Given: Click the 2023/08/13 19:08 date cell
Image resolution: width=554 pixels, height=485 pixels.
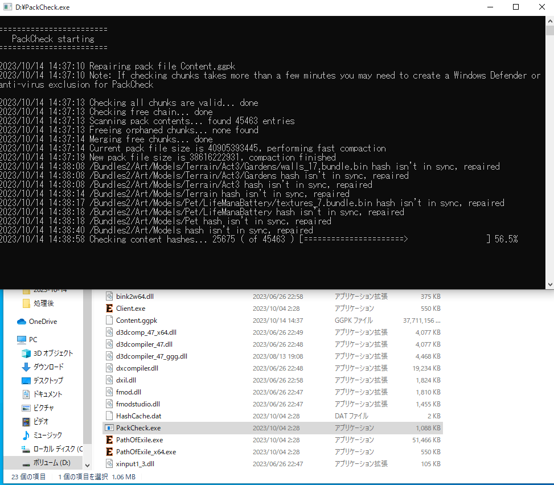Looking at the screenshot, I should coord(278,356).
